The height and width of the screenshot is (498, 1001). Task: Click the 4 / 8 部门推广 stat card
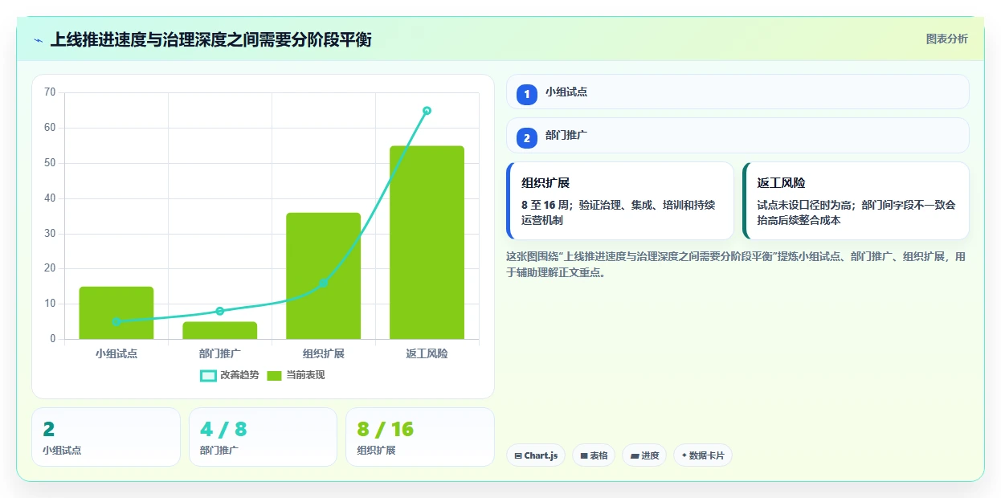263,437
